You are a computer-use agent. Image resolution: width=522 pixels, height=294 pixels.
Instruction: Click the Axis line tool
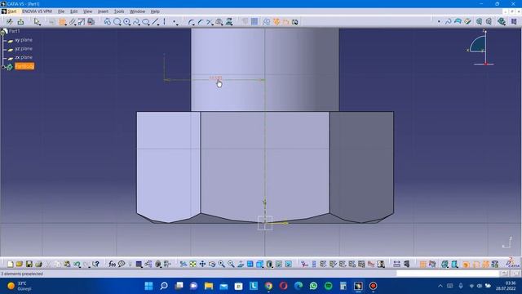tap(164, 22)
